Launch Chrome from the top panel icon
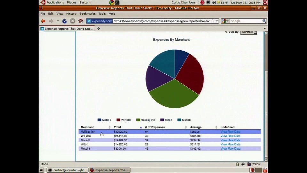 [112, 2]
